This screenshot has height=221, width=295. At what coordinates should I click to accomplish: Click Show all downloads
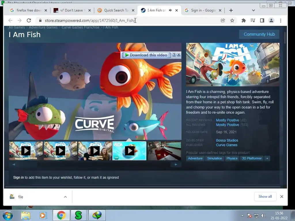pyautogui.click(x=265, y=196)
